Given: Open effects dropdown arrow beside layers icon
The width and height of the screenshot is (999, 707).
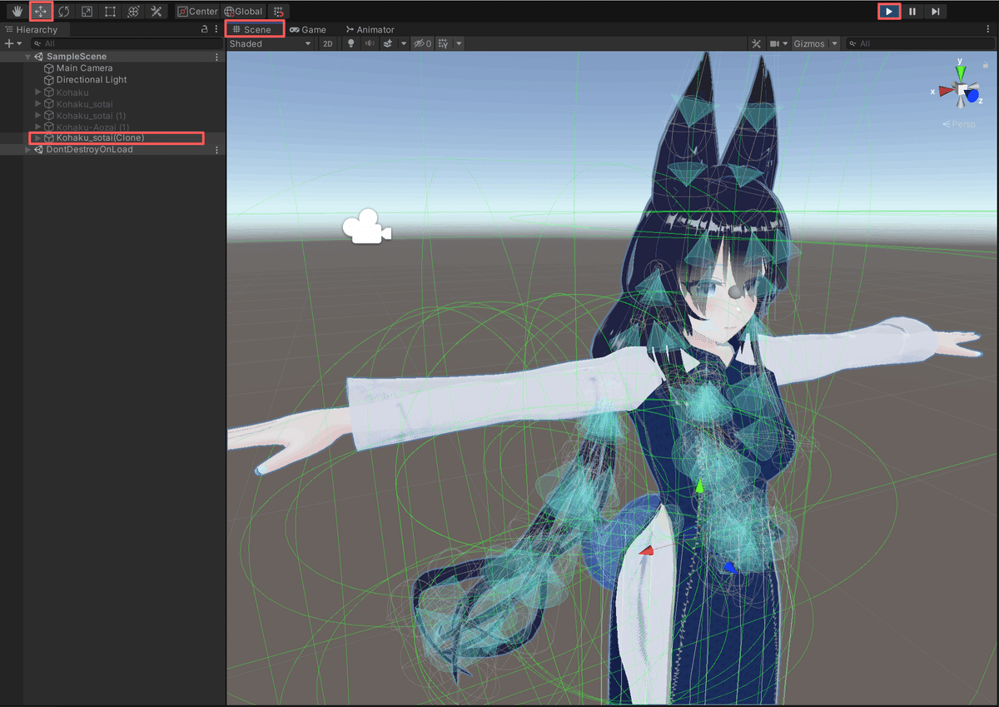Looking at the screenshot, I should 403,43.
